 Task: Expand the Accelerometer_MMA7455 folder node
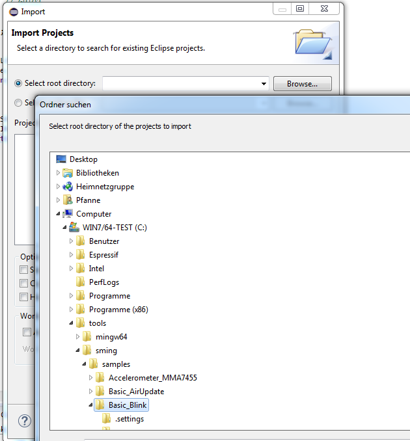click(x=90, y=378)
